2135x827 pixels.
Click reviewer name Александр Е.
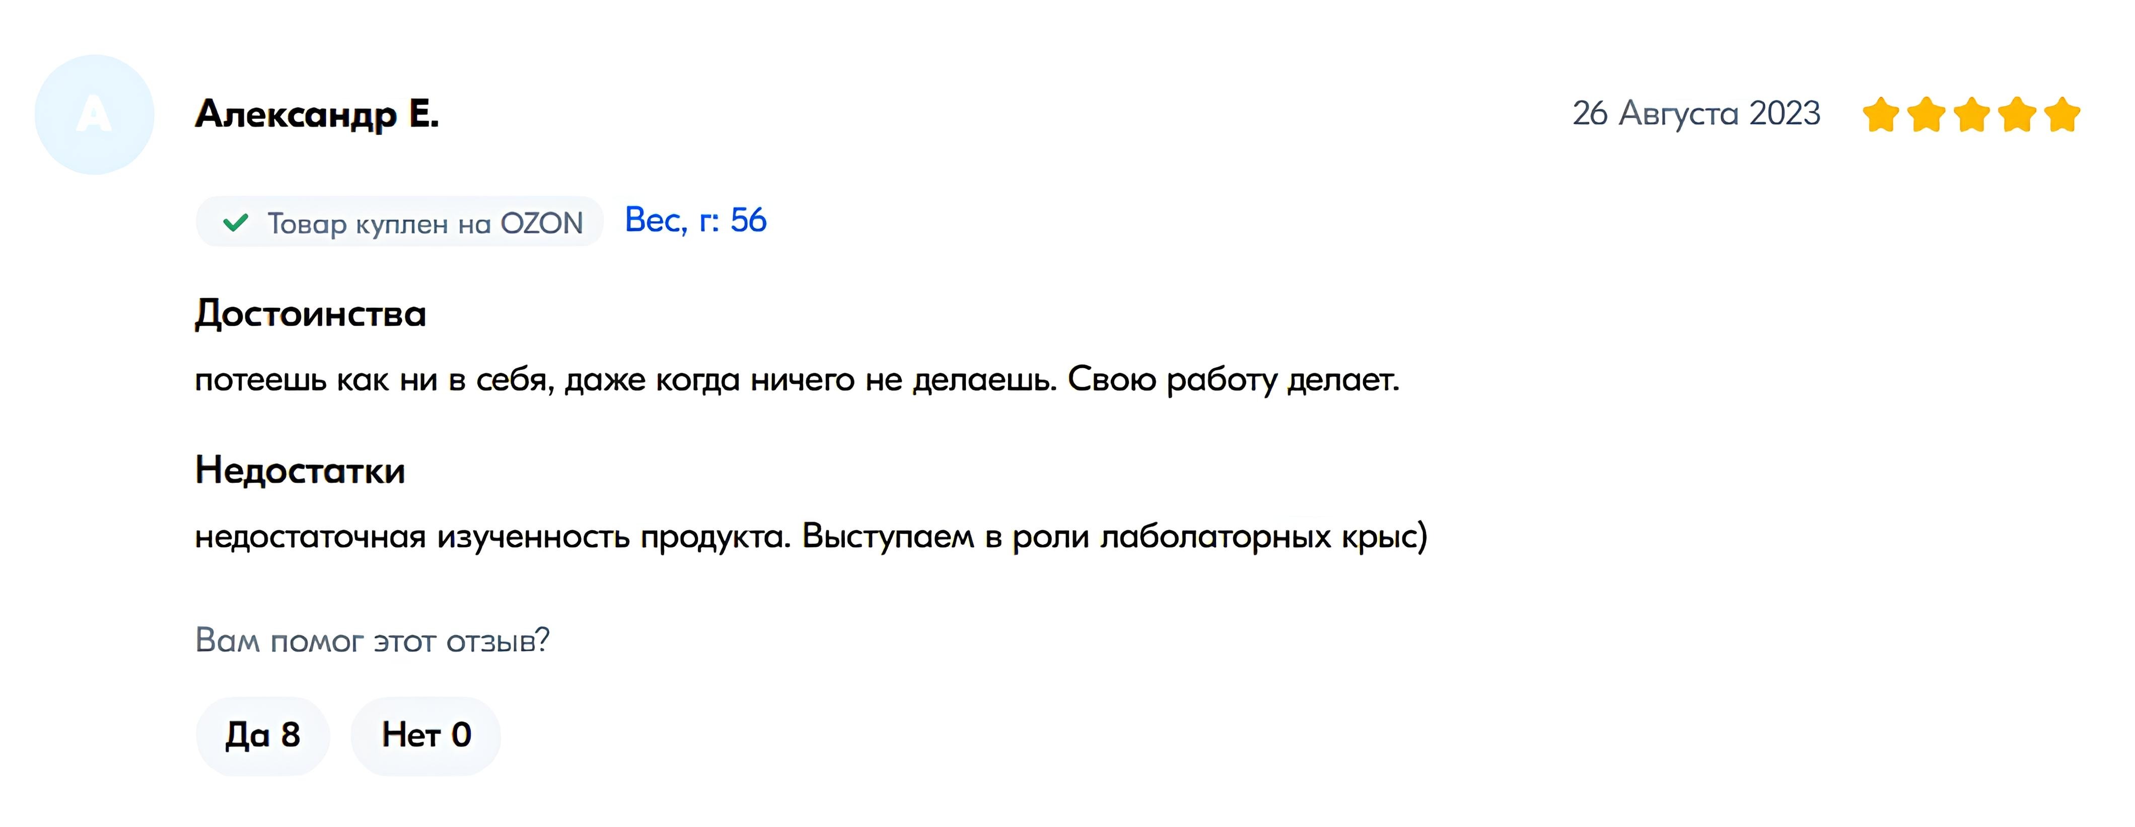click(x=317, y=114)
